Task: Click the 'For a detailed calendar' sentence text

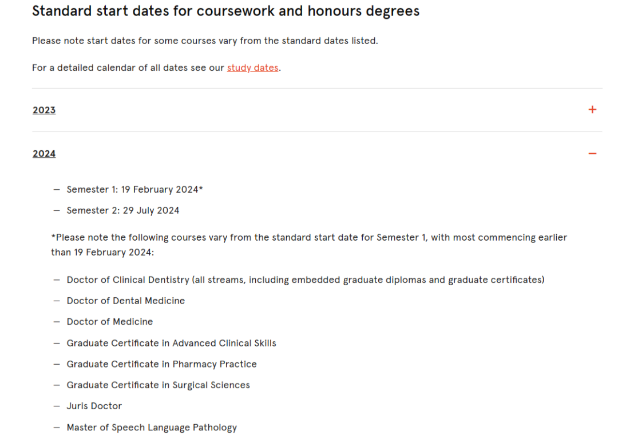Action: pyautogui.click(x=156, y=67)
